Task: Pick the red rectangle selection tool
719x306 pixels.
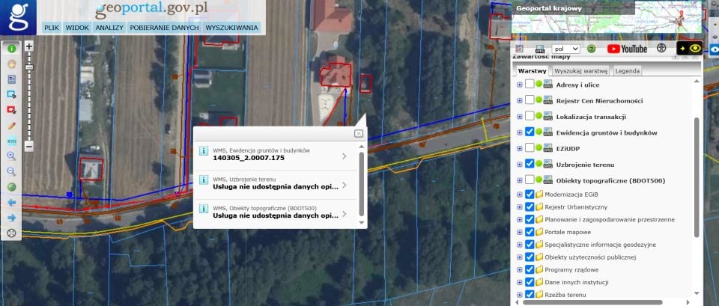Action: click(11, 110)
